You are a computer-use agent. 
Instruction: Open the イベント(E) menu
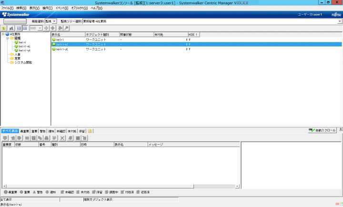[x=61, y=8]
